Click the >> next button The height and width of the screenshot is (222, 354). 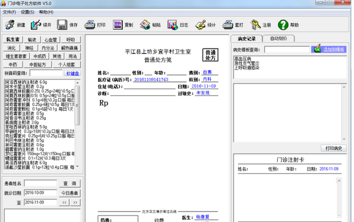tap(75, 203)
